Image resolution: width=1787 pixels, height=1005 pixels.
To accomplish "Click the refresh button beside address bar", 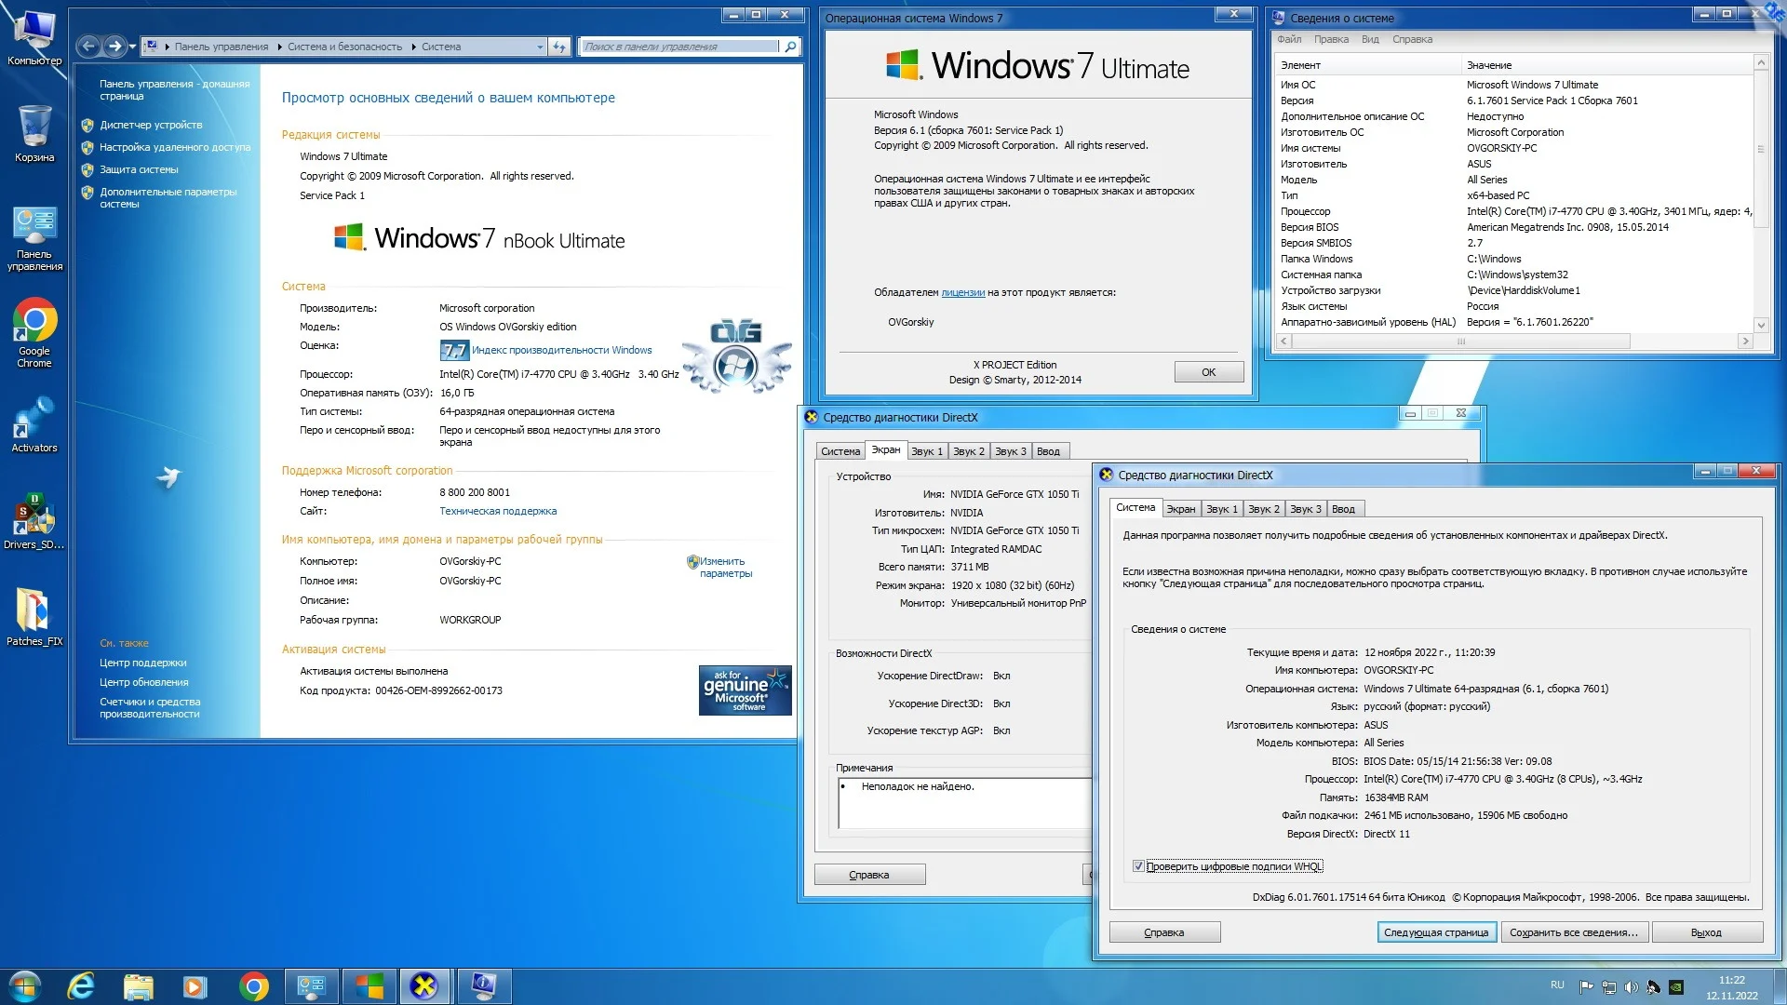I will point(559,47).
